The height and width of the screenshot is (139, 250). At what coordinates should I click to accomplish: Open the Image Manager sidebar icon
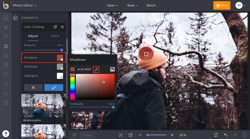coord(6,18)
